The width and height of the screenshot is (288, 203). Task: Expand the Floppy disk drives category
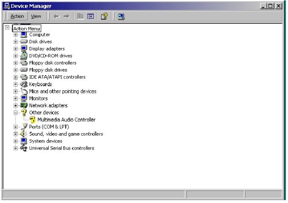tap(16, 70)
